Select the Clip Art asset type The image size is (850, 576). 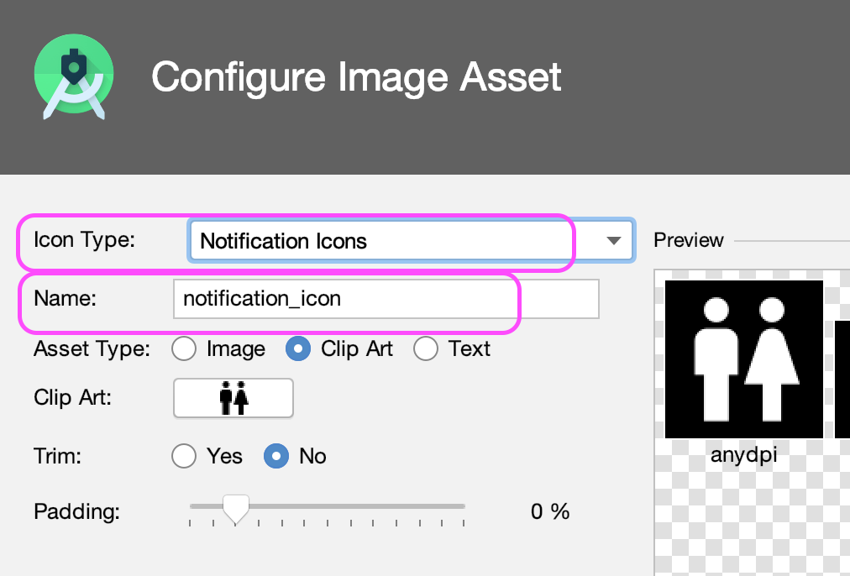(299, 348)
